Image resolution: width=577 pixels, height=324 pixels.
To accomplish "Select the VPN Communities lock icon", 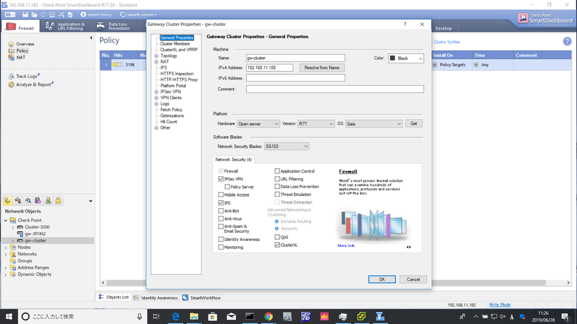I will coord(58,201).
